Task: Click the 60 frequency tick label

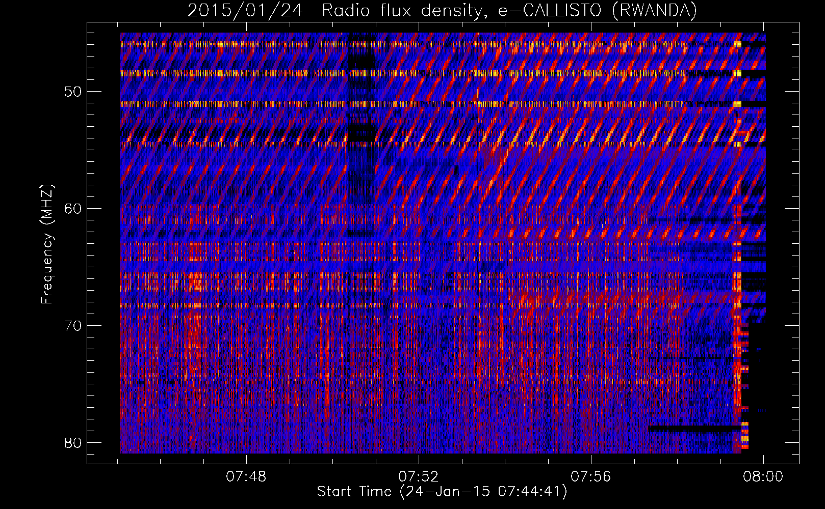Action: (73, 209)
